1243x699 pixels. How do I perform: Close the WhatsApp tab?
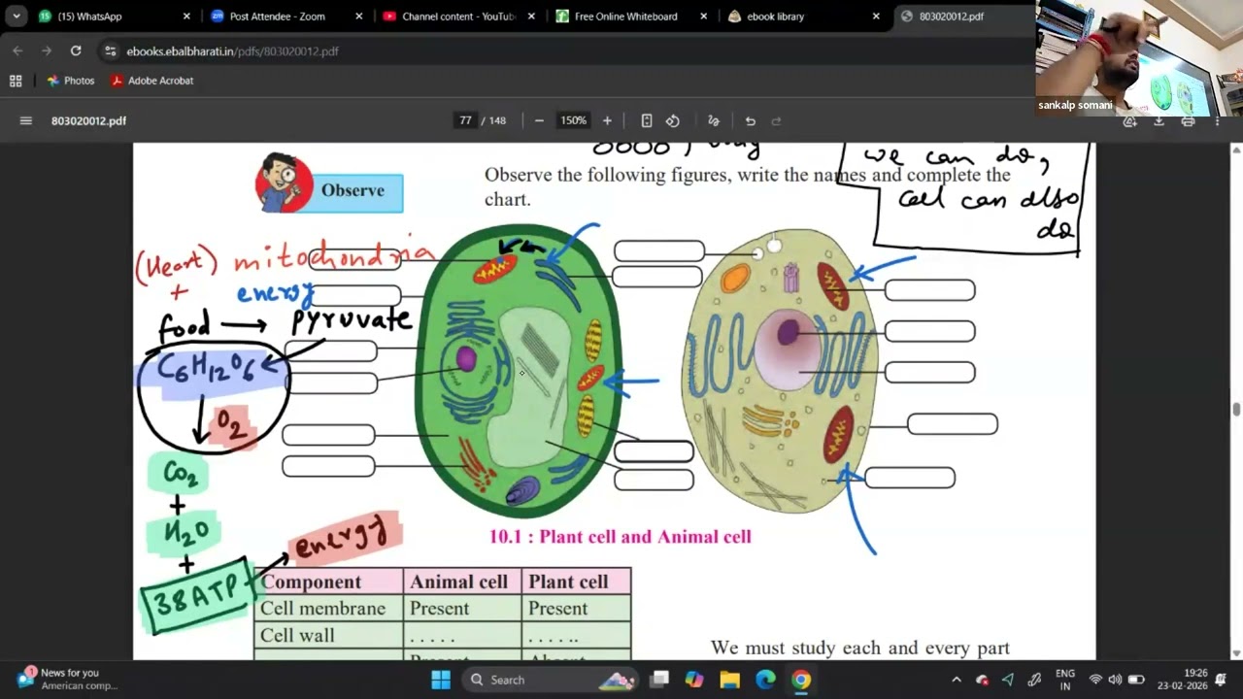(186, 17)
